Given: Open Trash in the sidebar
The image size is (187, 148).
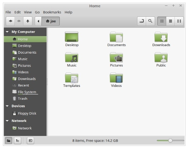Looking at the screenshot, I should (x=25, y=99).
